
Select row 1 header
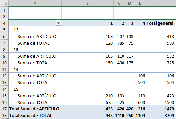(4, 10)
